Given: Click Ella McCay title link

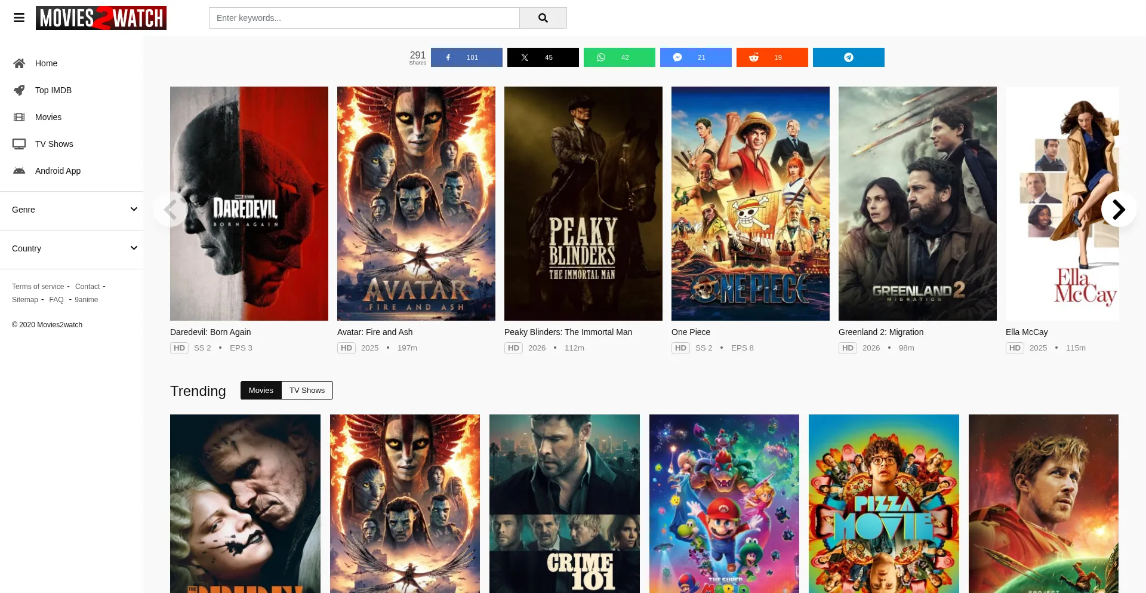Looking at the screenshot, I should [x=1027, y=332].
